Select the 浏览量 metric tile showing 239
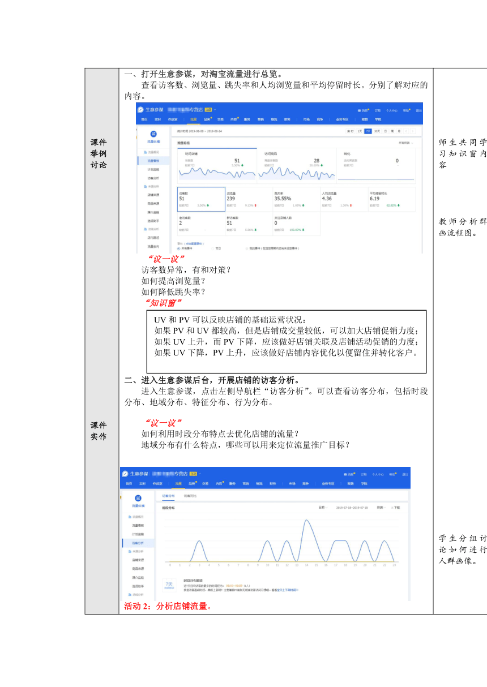This screenshot has width=487, height=687. pos(249,199)
